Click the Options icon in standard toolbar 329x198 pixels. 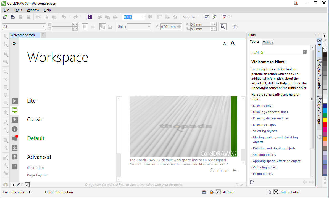point(214,17)
